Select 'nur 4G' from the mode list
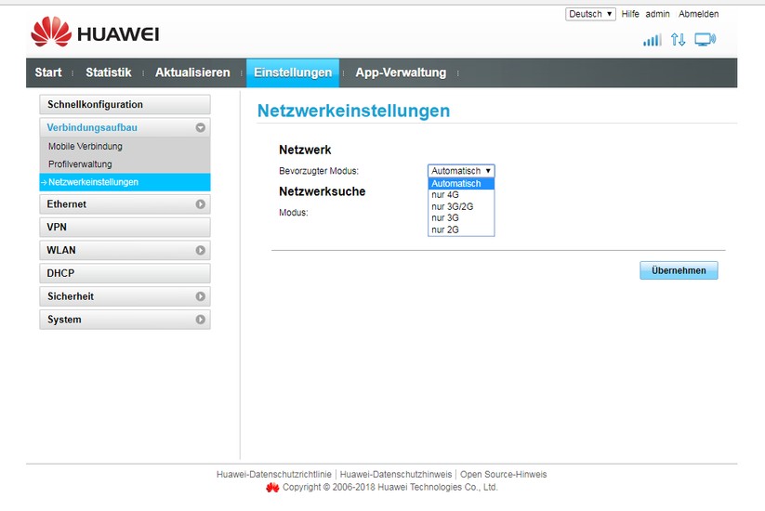The image size is (765, 511). (x=445, y=195)
